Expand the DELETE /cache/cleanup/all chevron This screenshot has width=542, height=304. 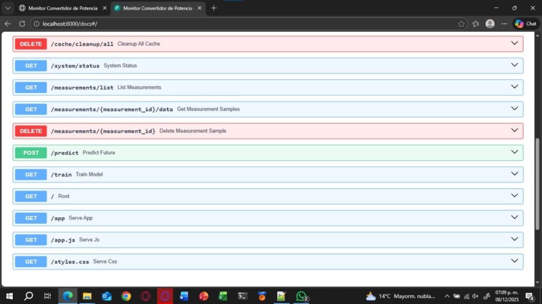(514, 43)
